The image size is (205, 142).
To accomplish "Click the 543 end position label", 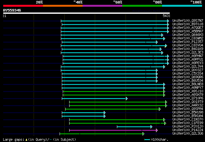I will click(x=166, y=16).
